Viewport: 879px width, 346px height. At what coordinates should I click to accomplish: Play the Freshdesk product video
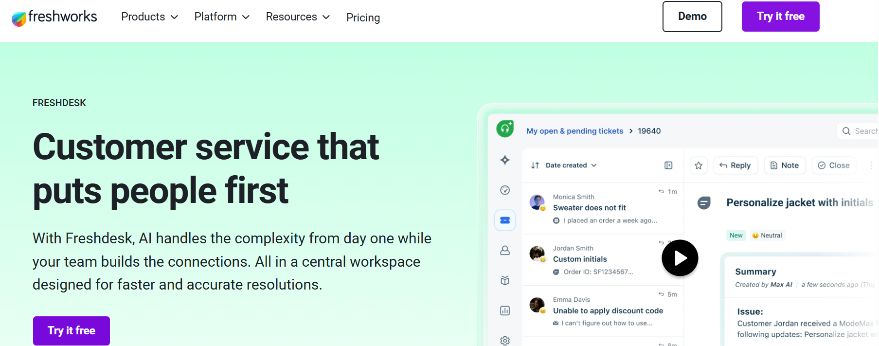click(680, 258)
